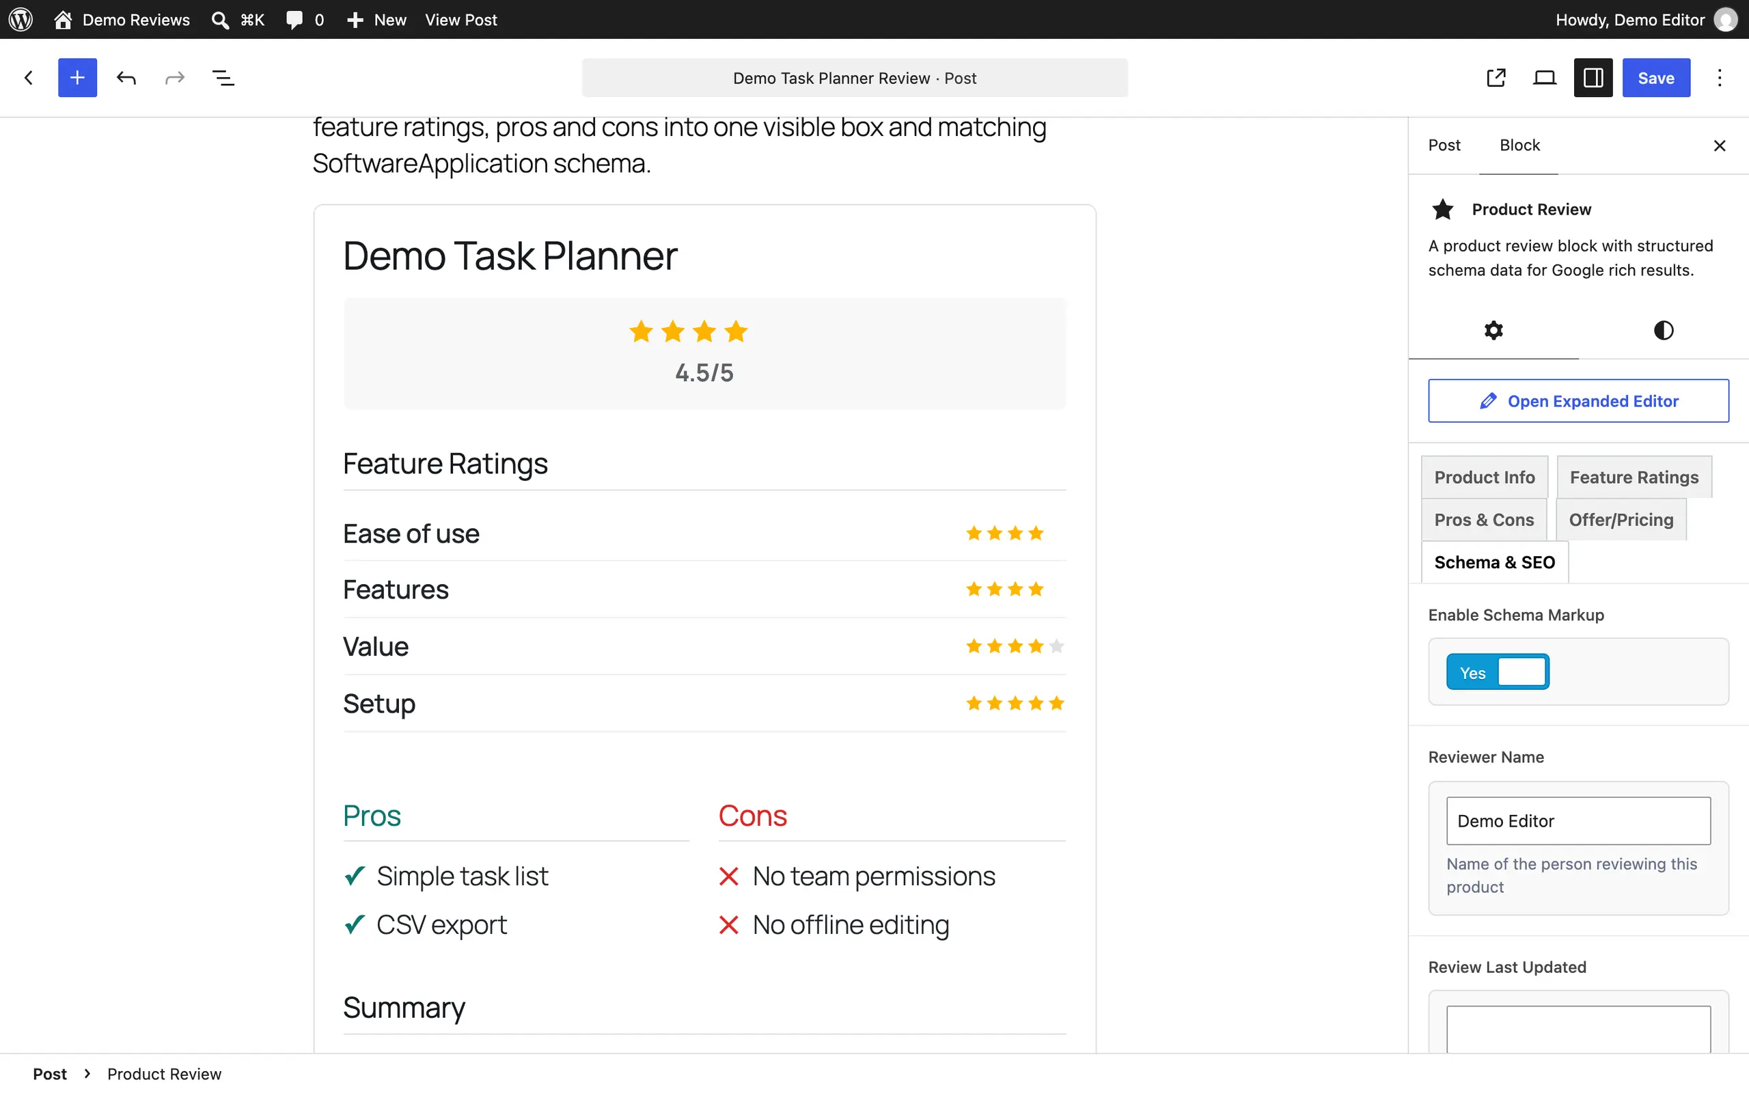Open the Product Info tab
1749x1093 pixels.
click(x=1485, y=477)
